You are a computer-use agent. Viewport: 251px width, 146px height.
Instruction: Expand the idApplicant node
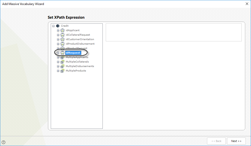(58, 30)
